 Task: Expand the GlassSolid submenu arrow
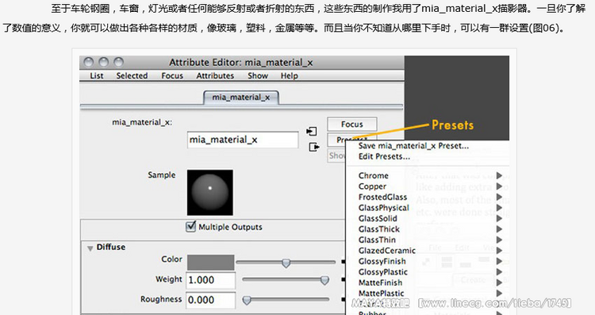click(x=499, y=218)
